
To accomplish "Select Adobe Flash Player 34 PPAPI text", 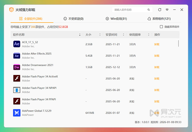I will [39, 99].
